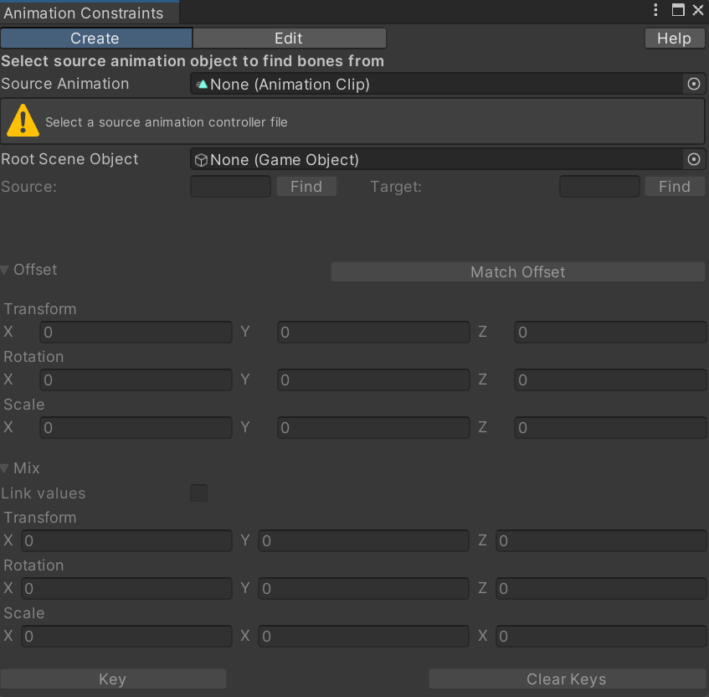Switch to the Create tab
The width and height of the screenshot is (709, 697).
(96, 38)
